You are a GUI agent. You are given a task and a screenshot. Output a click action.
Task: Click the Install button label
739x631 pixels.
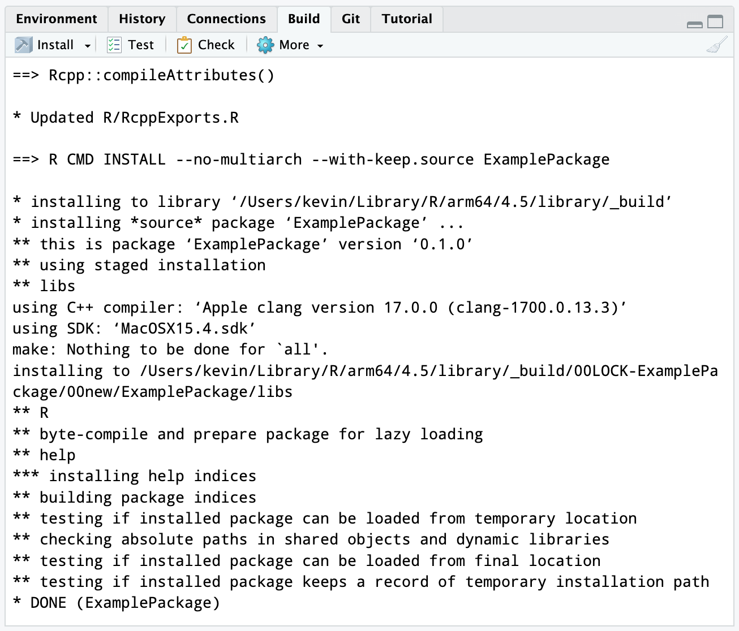tap(55, 45)
